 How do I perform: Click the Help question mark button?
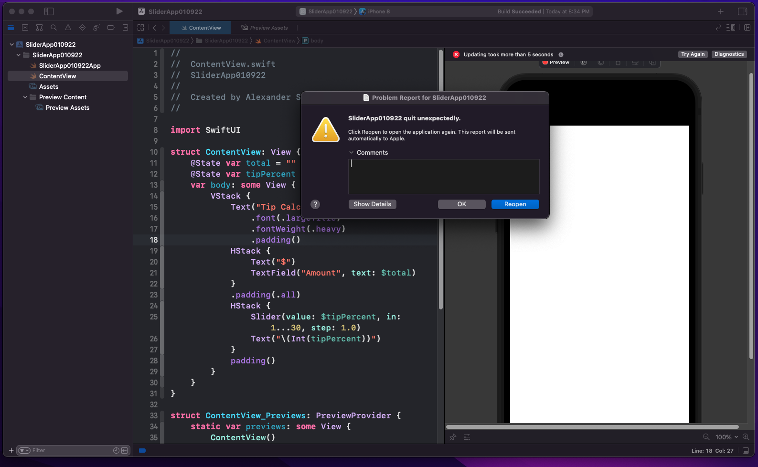pyautogui.click(x=315, y=204)
